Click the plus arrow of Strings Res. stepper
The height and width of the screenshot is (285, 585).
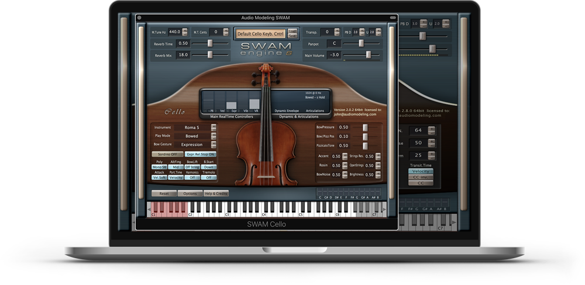tap(378, 155)
